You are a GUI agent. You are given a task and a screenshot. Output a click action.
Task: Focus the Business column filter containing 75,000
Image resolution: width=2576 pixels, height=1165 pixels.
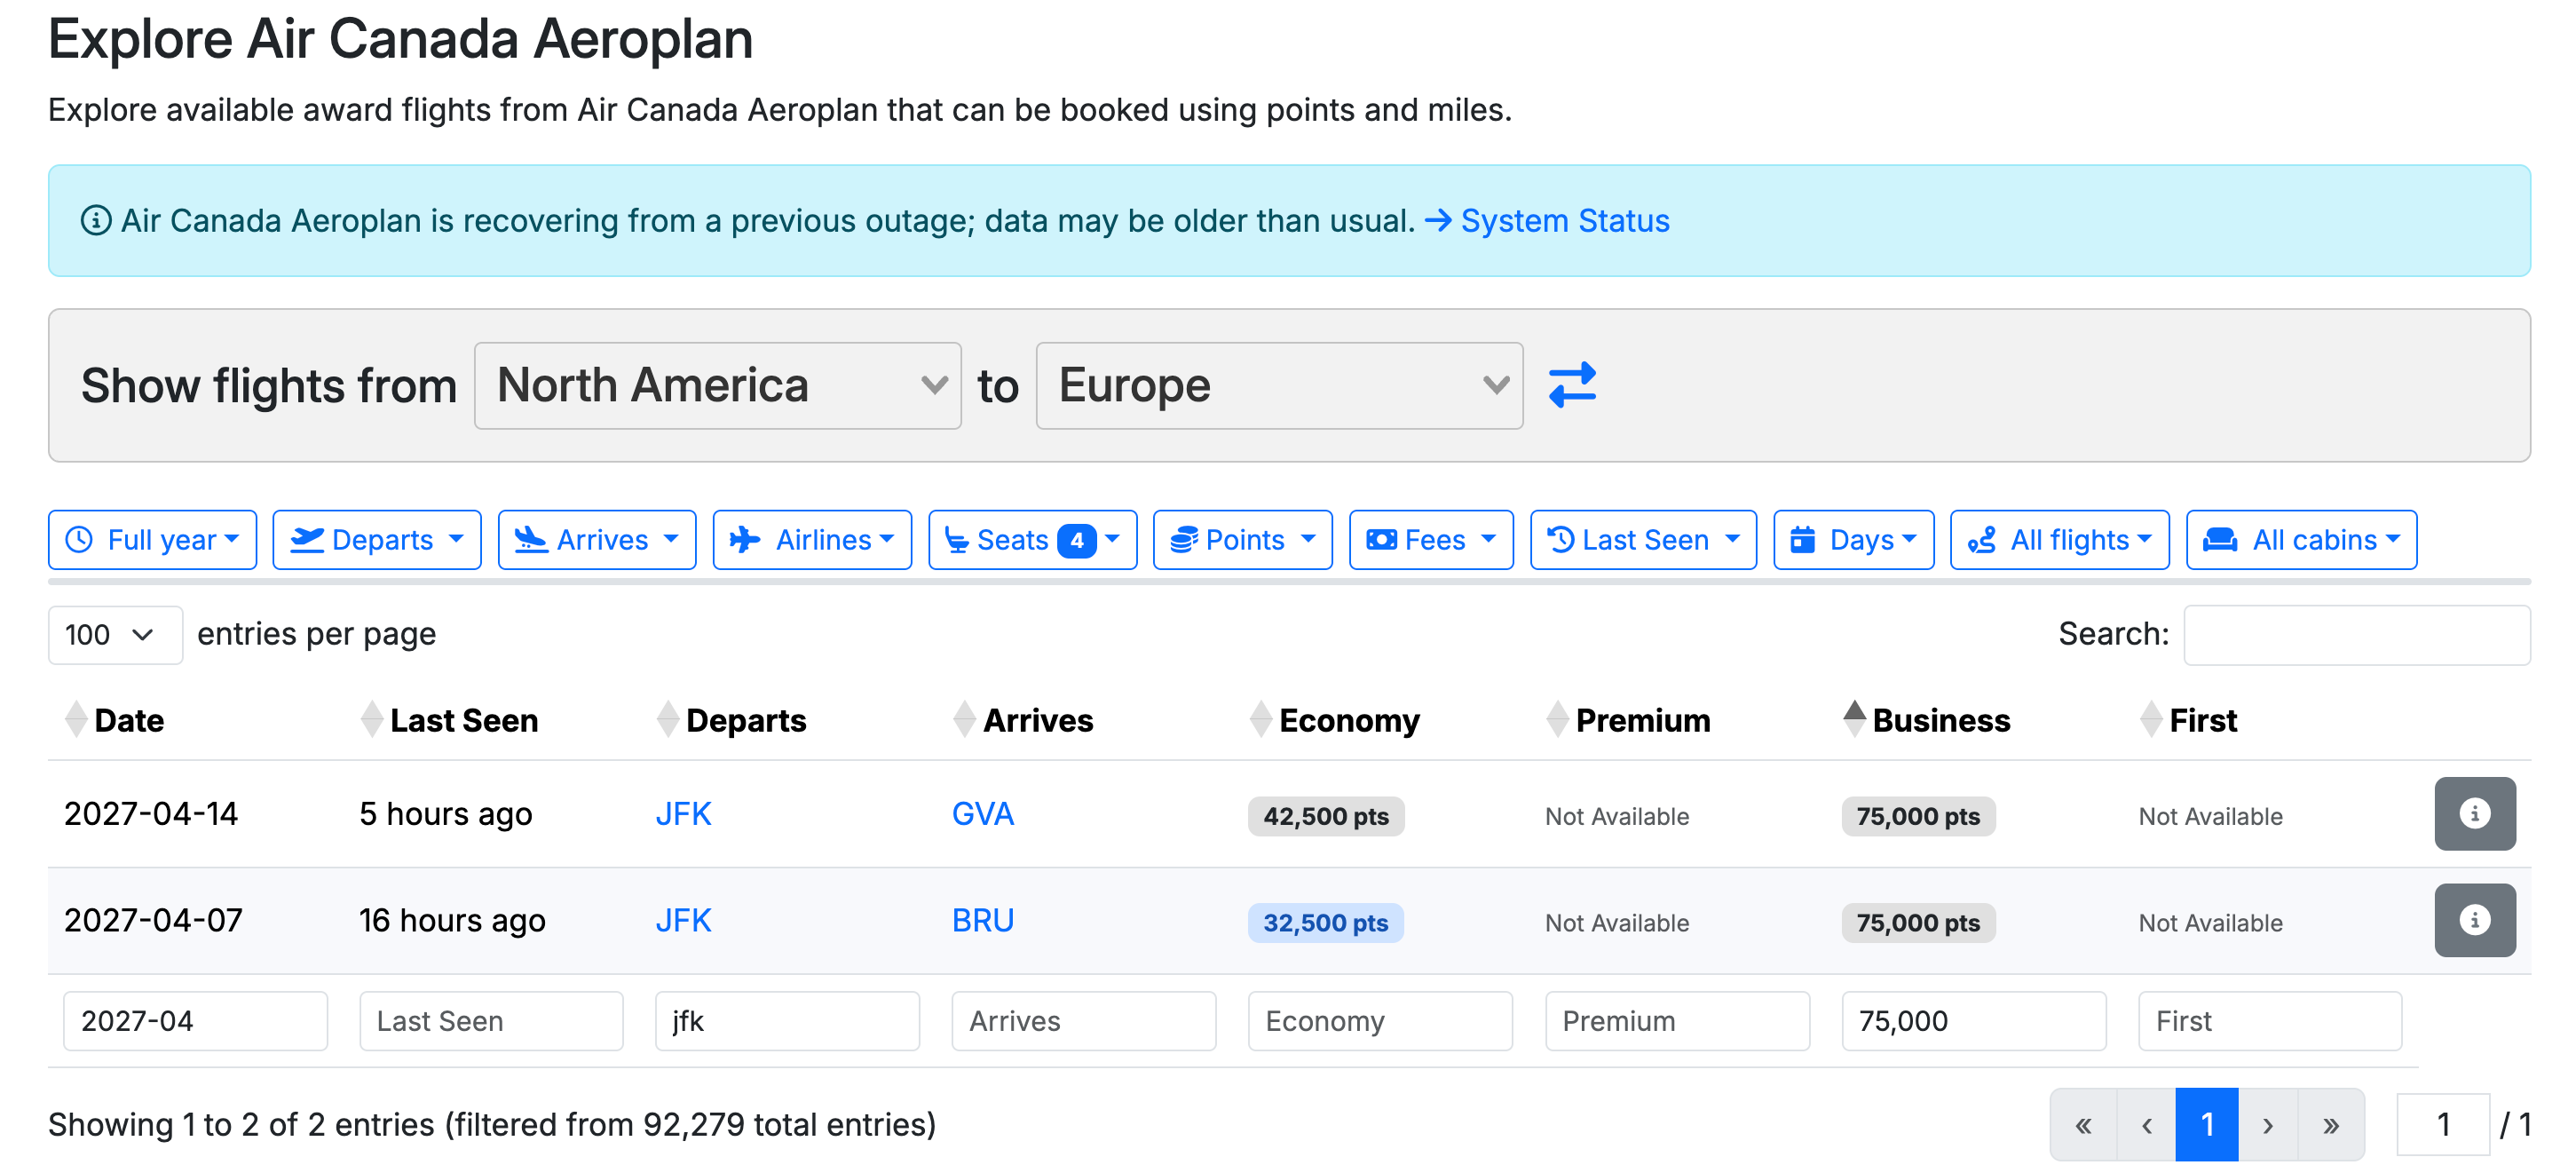point(1974,1021)
